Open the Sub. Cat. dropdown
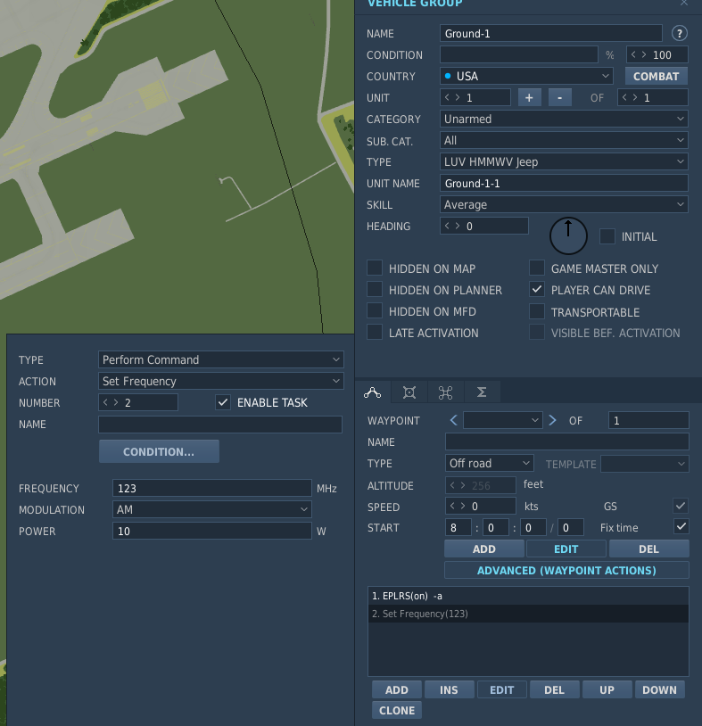Image resolution: width=702 pixels, height=726 pixels. coord(564,140)
